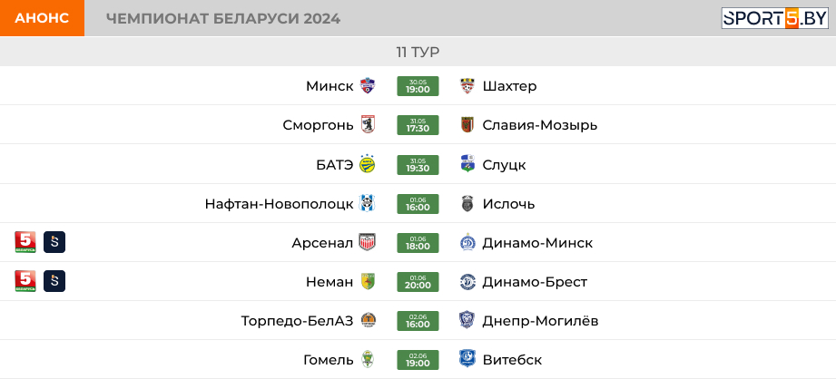Select the ЧЕМПИОНАТ БЕЛАРУСИ 2024 header

click(223, 19)
